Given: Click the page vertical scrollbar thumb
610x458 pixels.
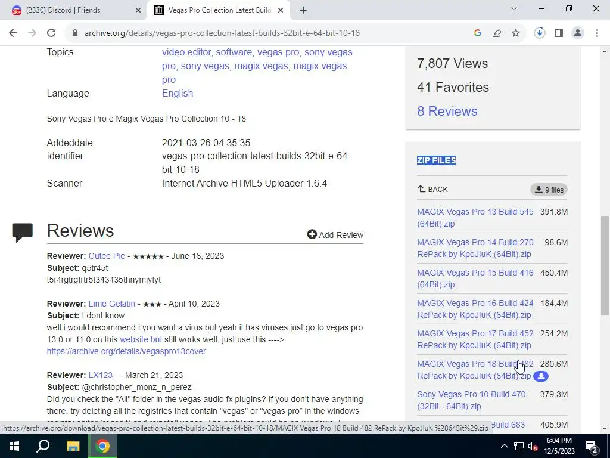Looking at the screenshot, I should pyautogui.click(x=605, y=265).
